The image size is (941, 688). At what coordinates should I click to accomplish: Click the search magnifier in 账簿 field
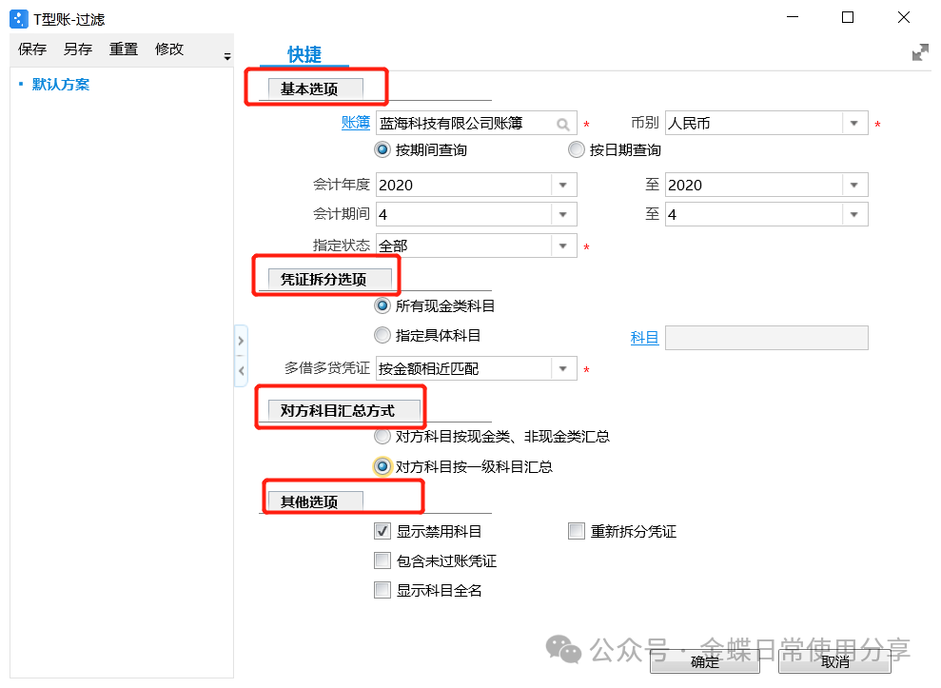[563, 124]
